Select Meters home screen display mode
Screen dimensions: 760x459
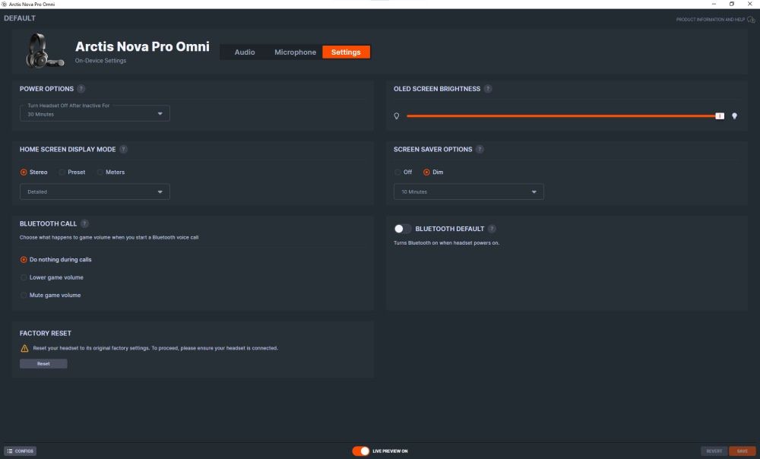110,172
